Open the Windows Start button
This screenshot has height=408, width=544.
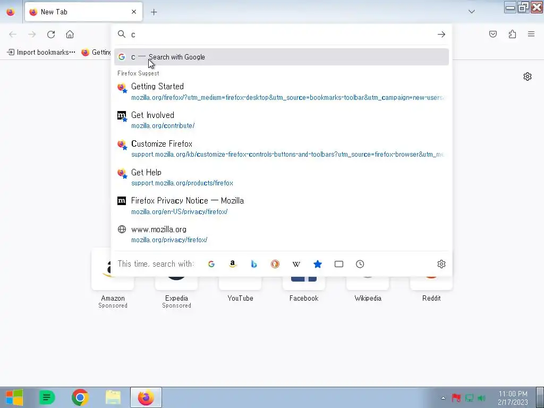(14, 397)
